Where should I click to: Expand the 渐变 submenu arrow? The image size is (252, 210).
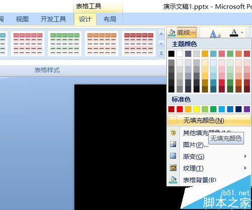[245, 156]
